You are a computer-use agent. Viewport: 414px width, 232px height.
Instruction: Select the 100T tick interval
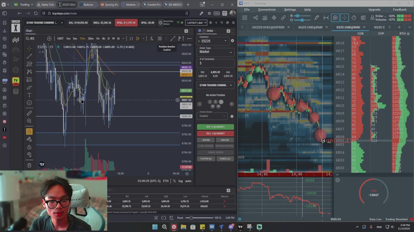(x=60, y=38)
